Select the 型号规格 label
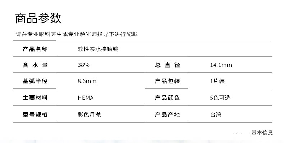Viewport: 284px width, 143px height. pyautogui.click(x=35, y=114)
